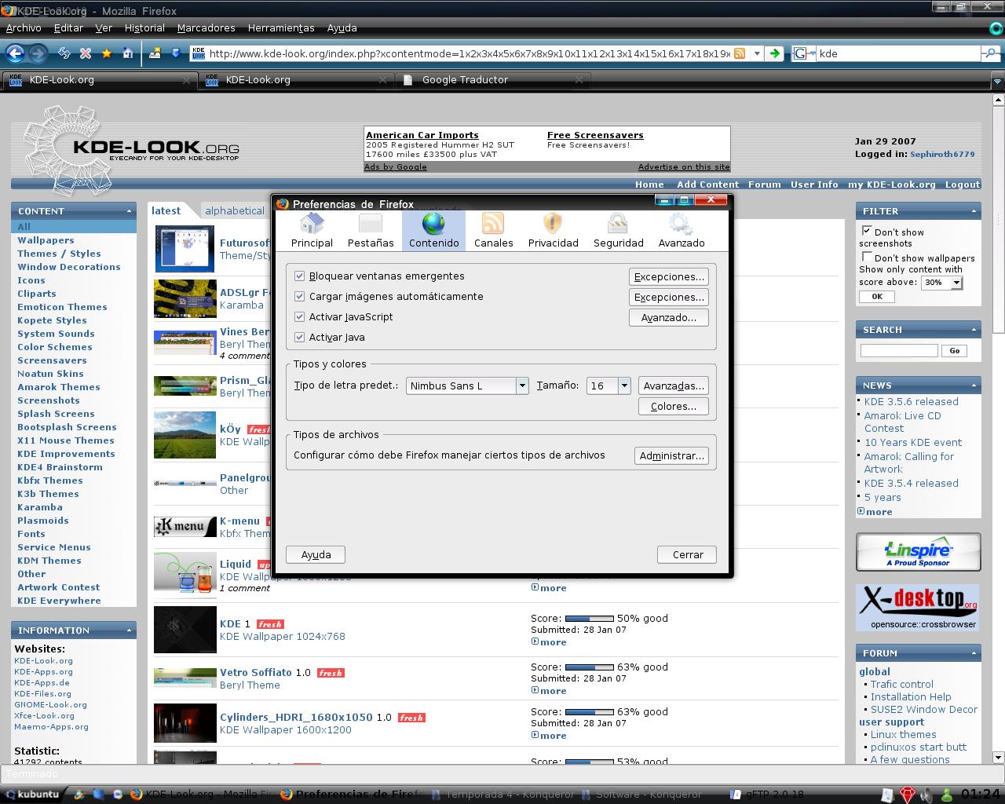Image resolution: width=1005 pixels, height=804 pixels.
Task: Click Excepciones for Cargar imágenes
Action: pos(669,297)
